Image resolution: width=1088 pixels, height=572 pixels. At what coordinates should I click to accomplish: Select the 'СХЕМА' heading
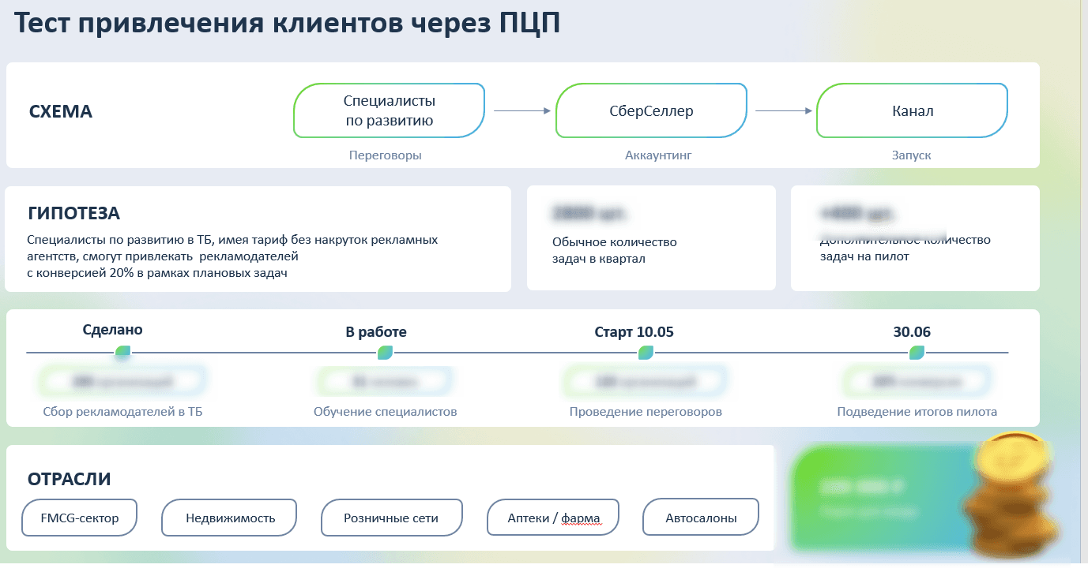pyautogui.click(x=61, y=112)
